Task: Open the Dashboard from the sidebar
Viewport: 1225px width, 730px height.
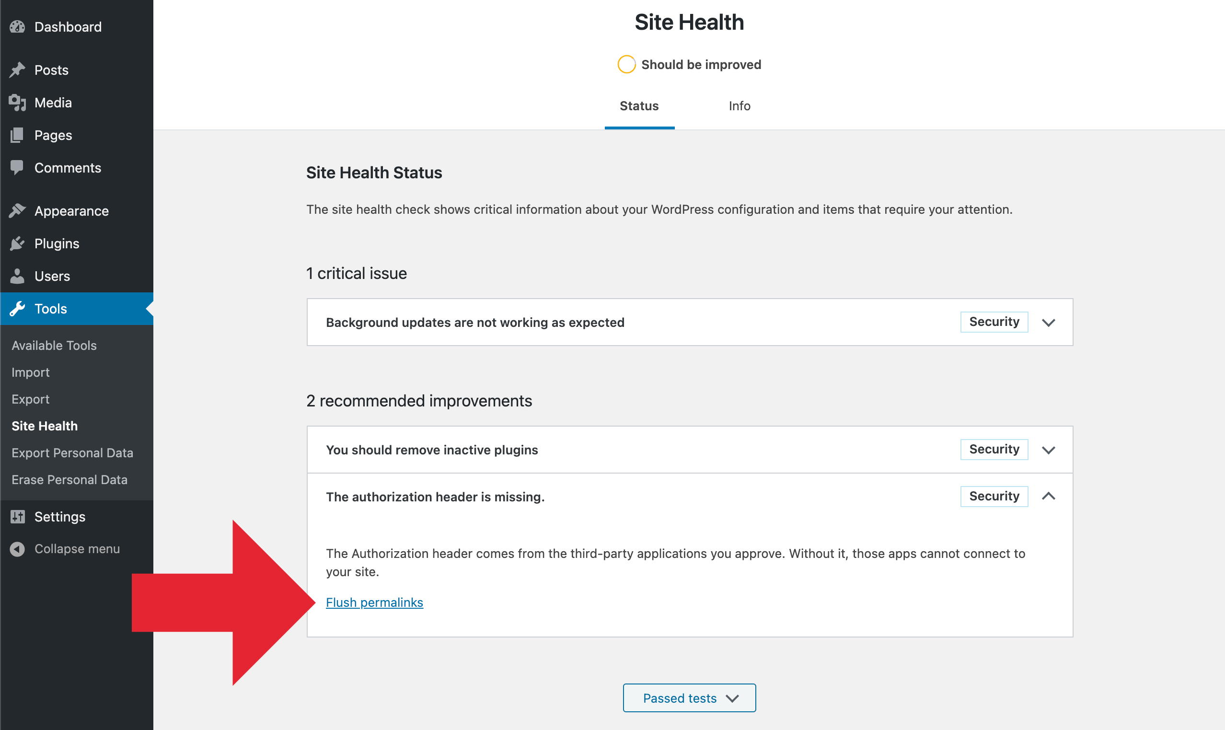Action: tap(17, 26)
